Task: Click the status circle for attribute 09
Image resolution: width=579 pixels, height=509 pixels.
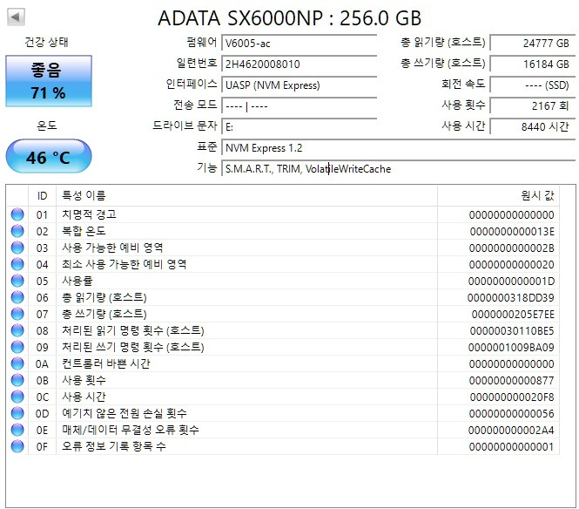Action: (x=17, y=347)
